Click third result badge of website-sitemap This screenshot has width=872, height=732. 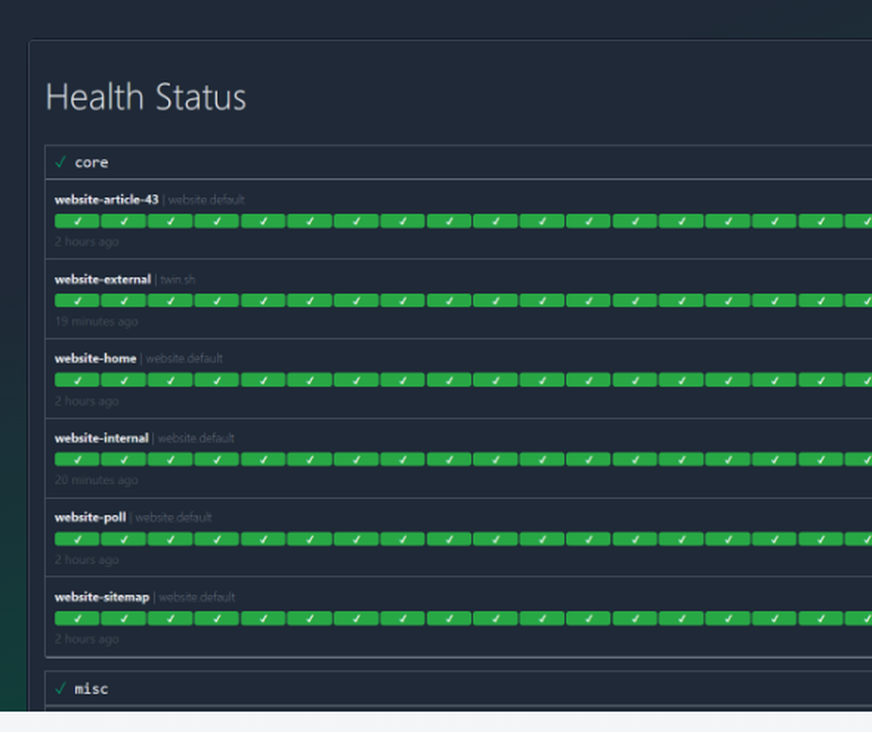(170, 618)
